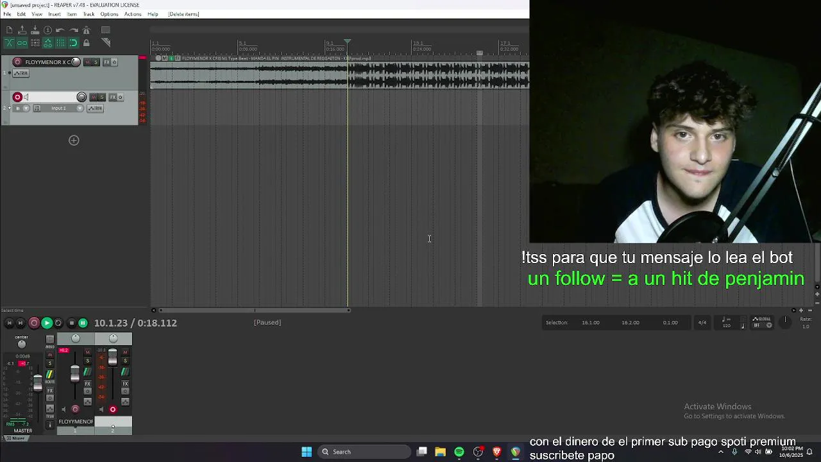
Task: Toggle item grouping link icon
Action: click(22, 43)
